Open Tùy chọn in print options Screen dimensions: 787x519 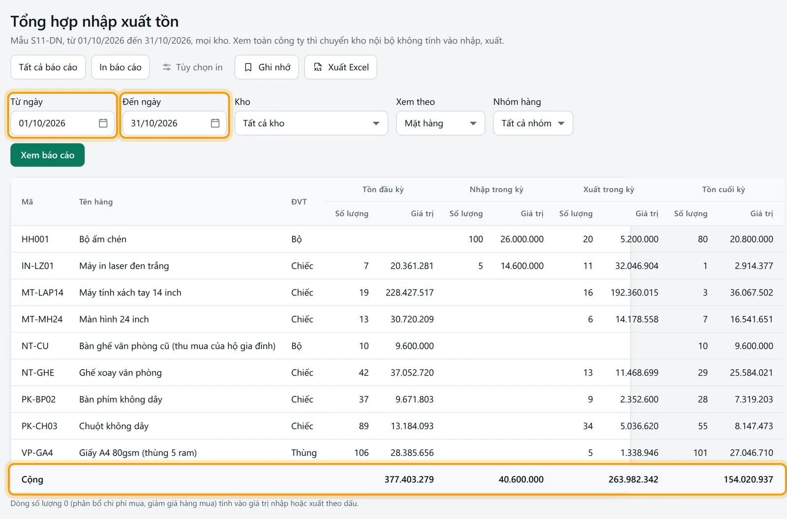click(x=192, y=67)
